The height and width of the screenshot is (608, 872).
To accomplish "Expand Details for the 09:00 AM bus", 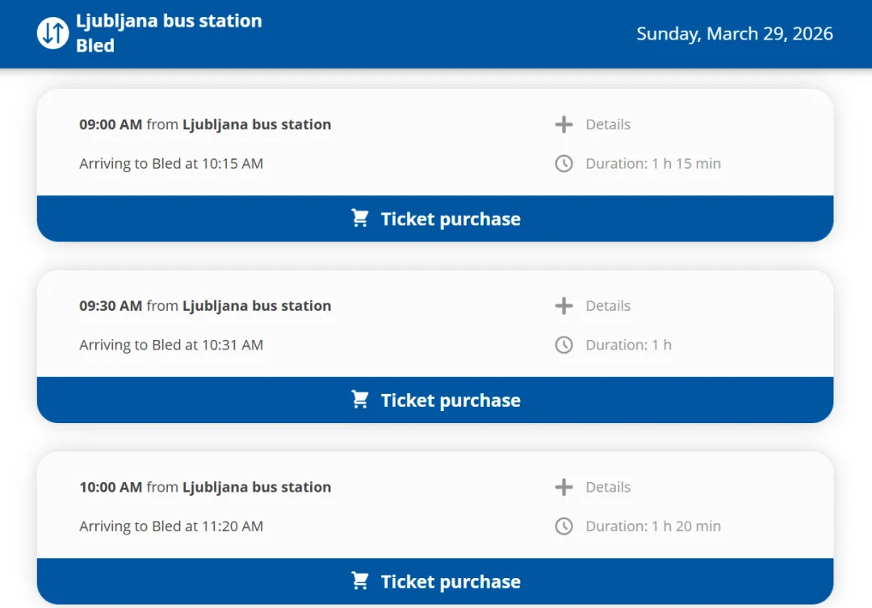I will 608,124.
